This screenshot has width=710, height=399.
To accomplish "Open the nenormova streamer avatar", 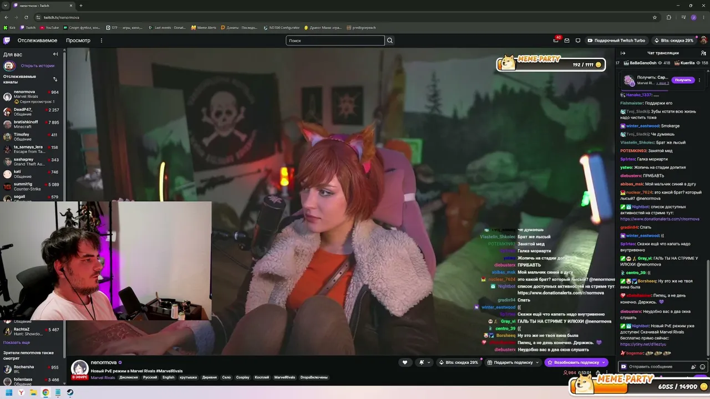I will point(80,368).
